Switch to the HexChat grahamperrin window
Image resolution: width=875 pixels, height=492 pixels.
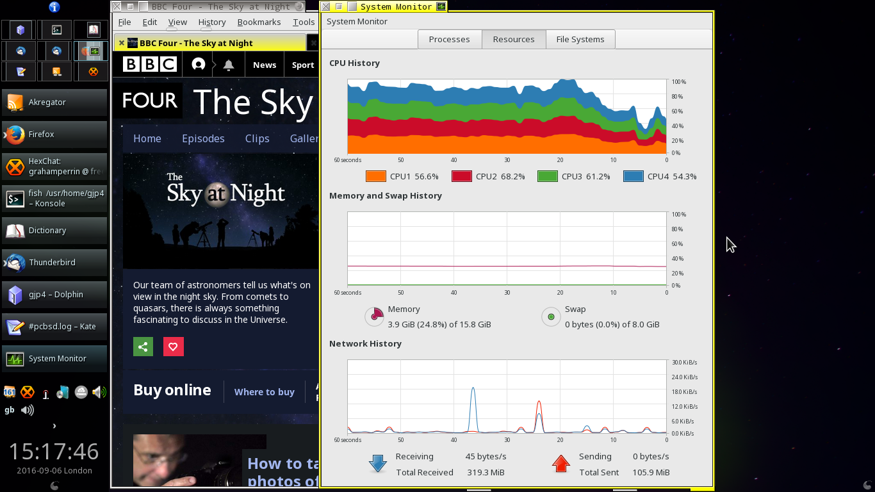(x=54, y=167)
